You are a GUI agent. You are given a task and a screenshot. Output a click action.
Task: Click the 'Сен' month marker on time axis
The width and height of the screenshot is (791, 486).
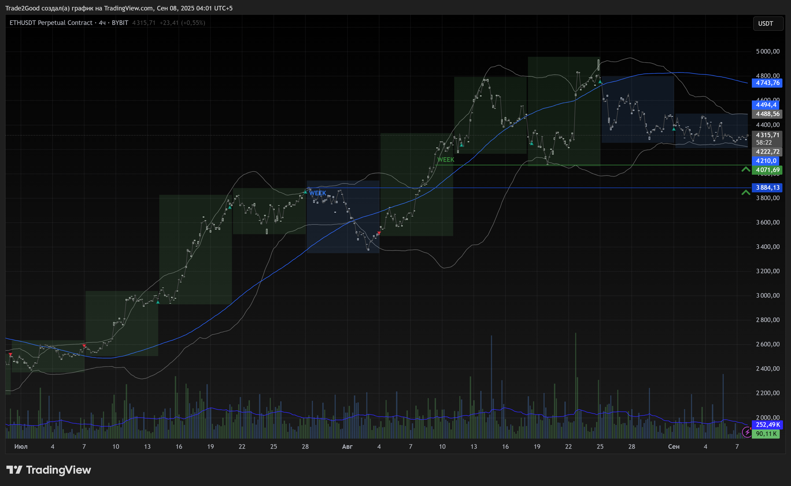point(674,446)
